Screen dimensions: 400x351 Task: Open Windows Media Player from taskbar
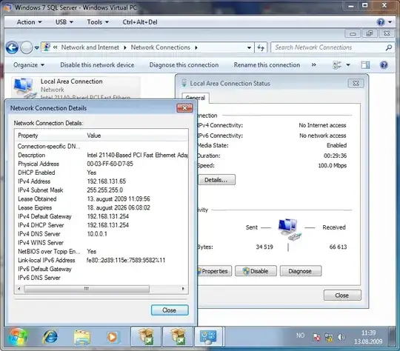pyautogui.click(x=113, y=337)
